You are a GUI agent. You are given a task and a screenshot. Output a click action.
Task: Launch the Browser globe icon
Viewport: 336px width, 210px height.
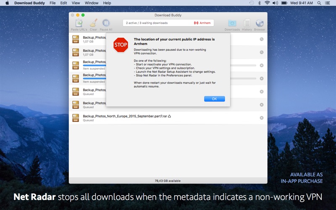click(x=260, y=23)
